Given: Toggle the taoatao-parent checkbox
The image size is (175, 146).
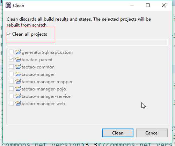Looking at the screenshot, I should click(x=11, y=59).
